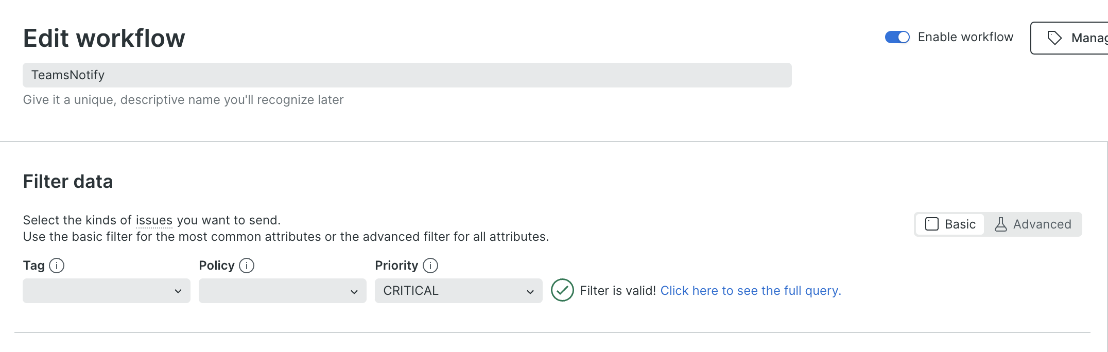Click the Enable workflow label
Viewport: 1108px width, 352px height.
coord(965,37)
